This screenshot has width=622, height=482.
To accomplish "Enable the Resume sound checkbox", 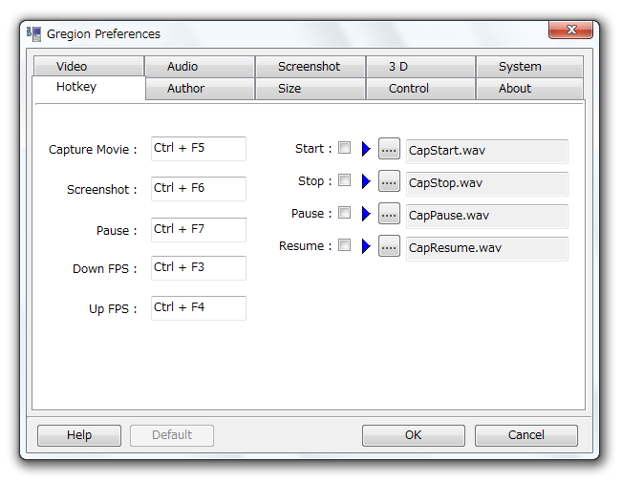I will pyautogui.click(x=344, y=245).
